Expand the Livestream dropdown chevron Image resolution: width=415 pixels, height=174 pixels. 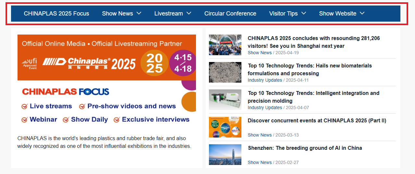[x=189, y=13]
